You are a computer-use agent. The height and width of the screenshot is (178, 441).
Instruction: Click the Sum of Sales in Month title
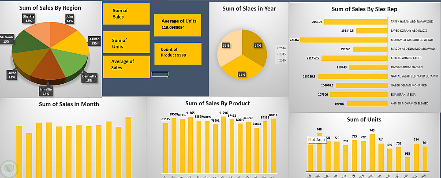pyautogui.click(x=69, y=104)
